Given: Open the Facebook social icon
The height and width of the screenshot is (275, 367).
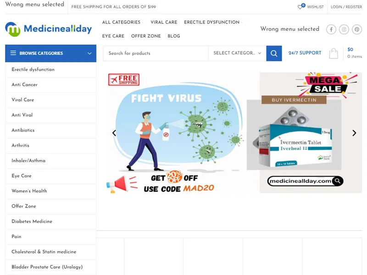Looking at the screenshot, I should 331,29.
